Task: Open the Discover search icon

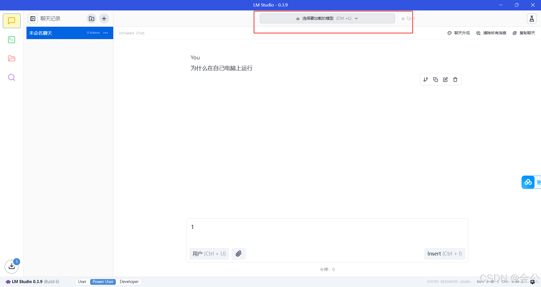Action: (x=12, y=77)
